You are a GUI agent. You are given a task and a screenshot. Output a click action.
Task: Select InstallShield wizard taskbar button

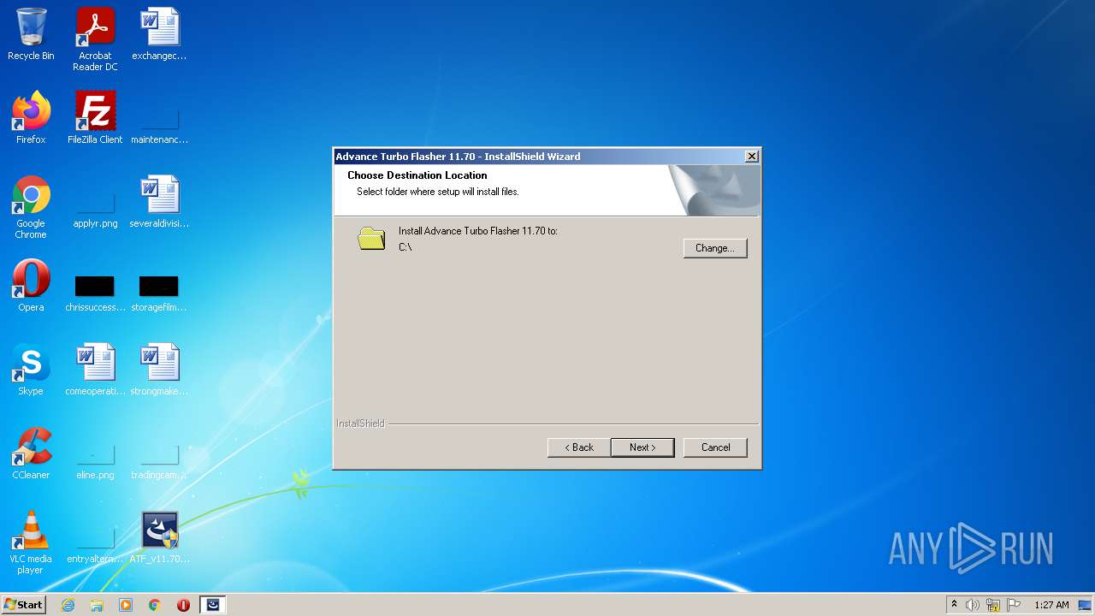[x=213, y=605]
